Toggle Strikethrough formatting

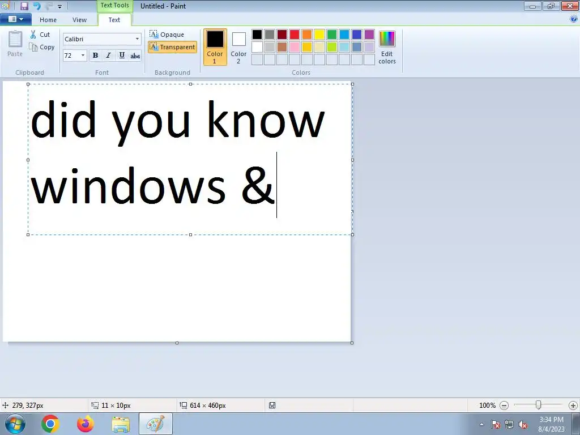click(x=135, y=56)
